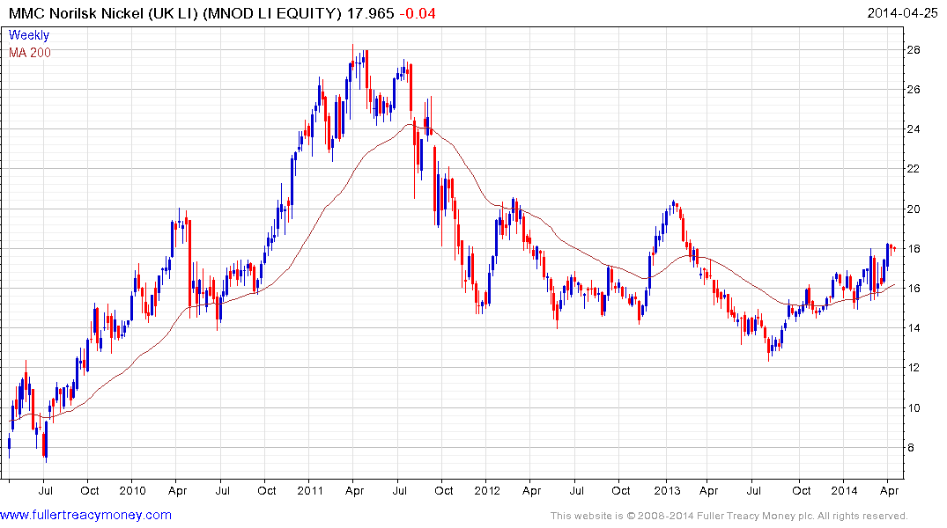This screenshot has height=528, width=947.
Task: Click the 2013 year axis label
Action: [667, 490]
